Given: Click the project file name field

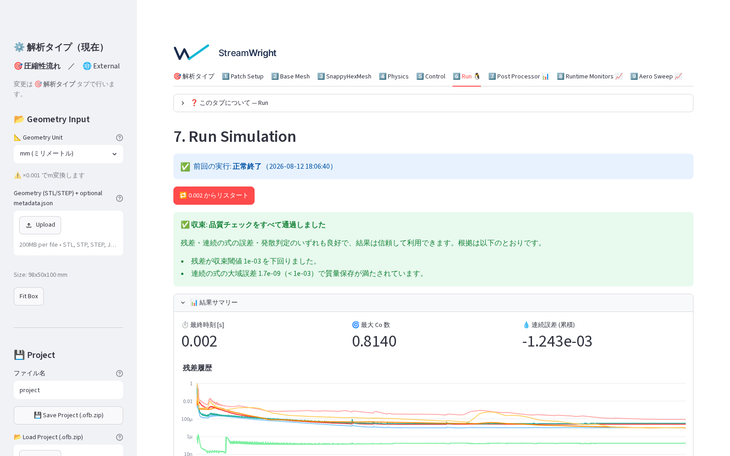Looking at the screenshot, I should click(x=68, y=390).
